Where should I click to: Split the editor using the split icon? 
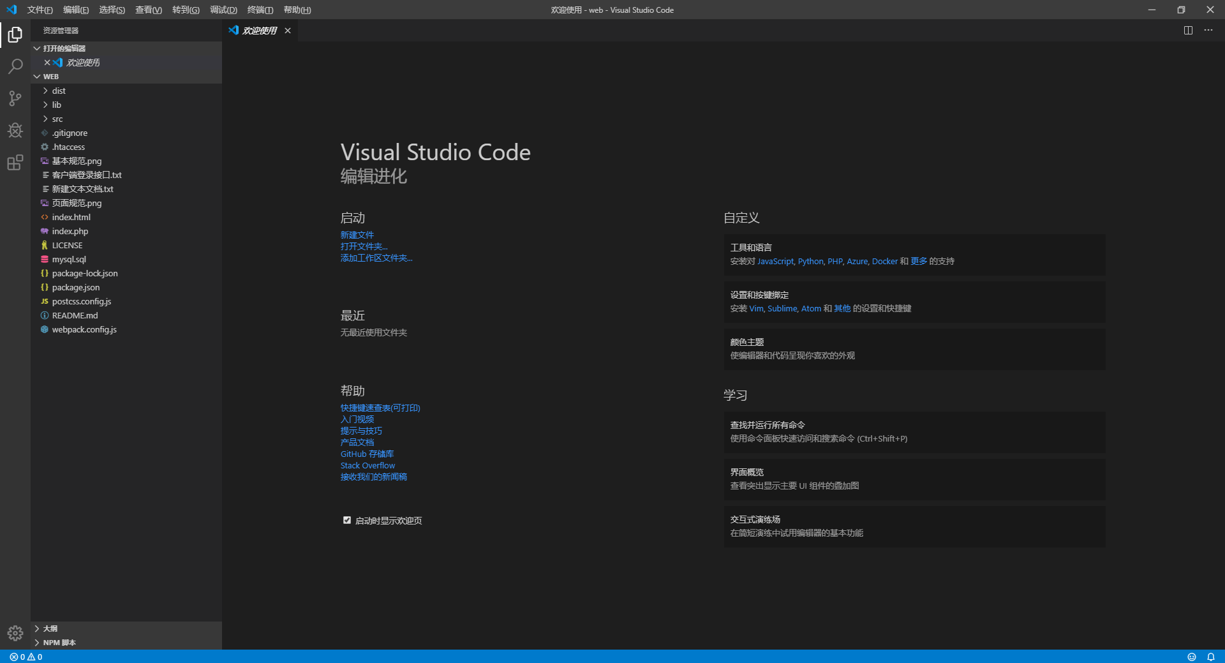tap(1187, 30)
